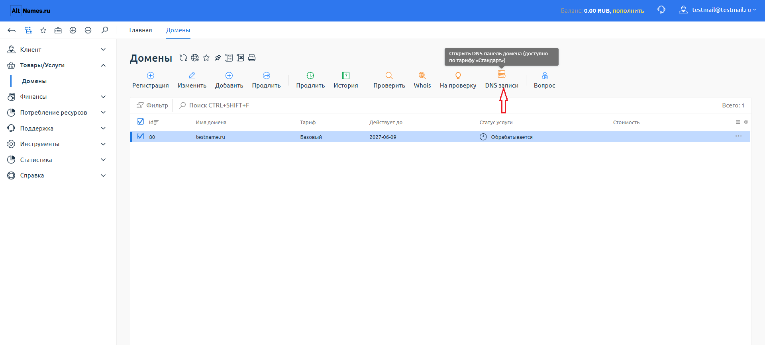Click the list export icon near heading
The image size is (765, 345).
229,58
